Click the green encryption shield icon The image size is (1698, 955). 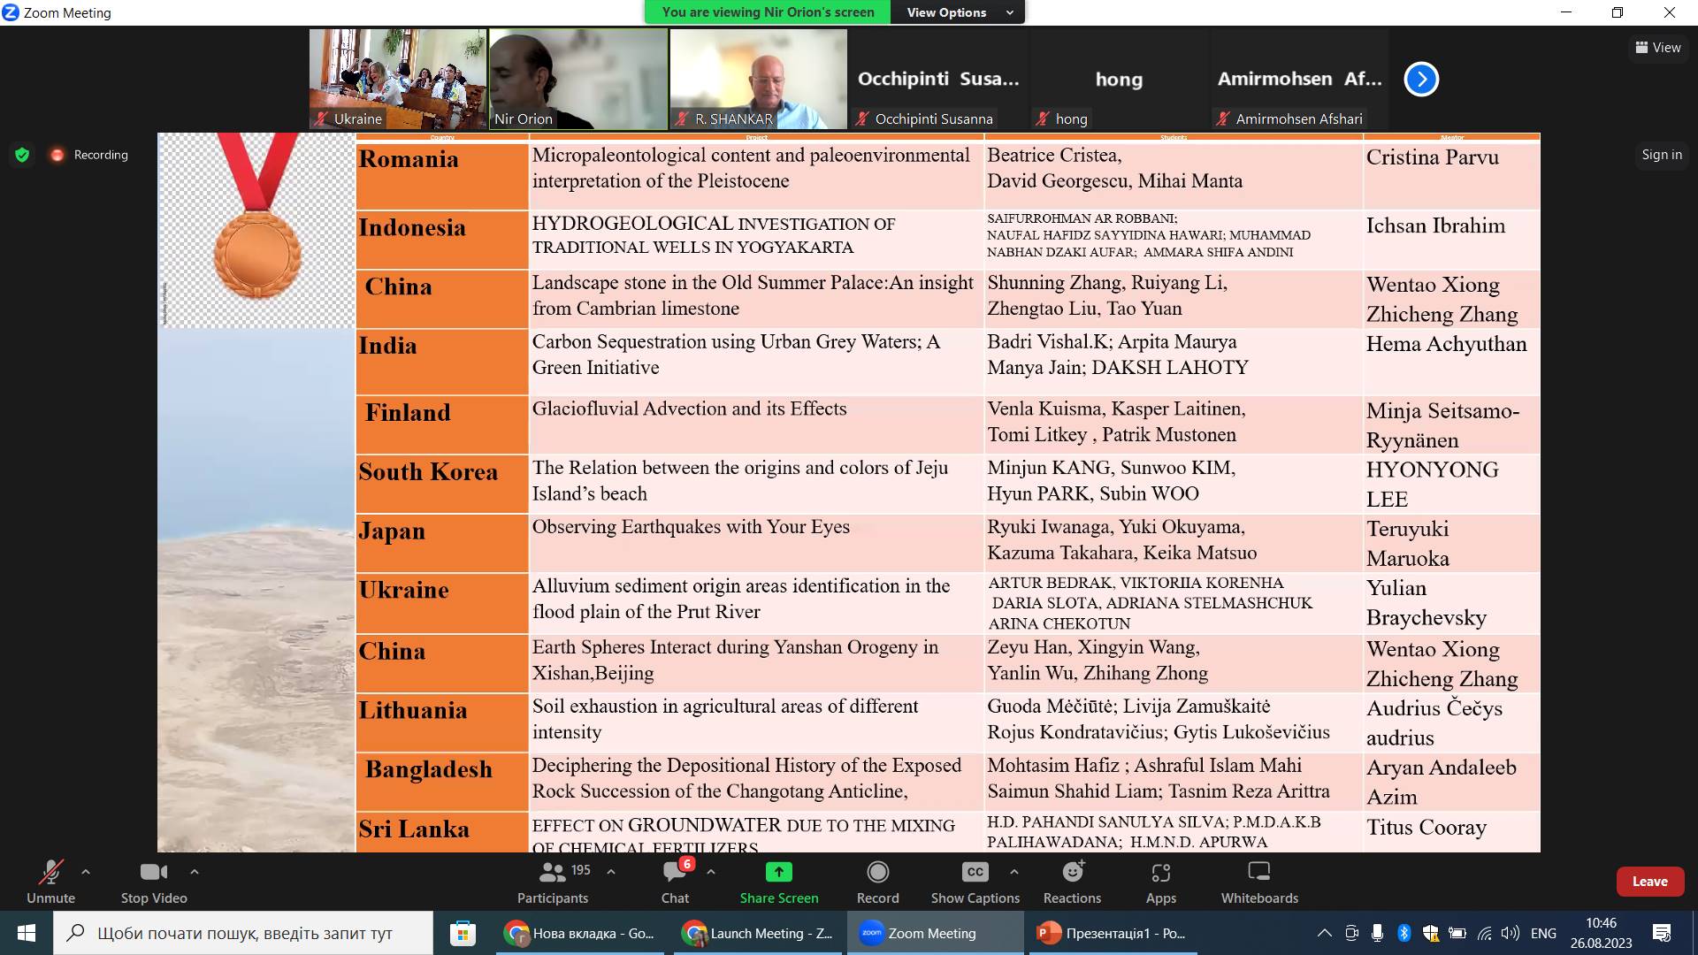(x=22, y=155)
